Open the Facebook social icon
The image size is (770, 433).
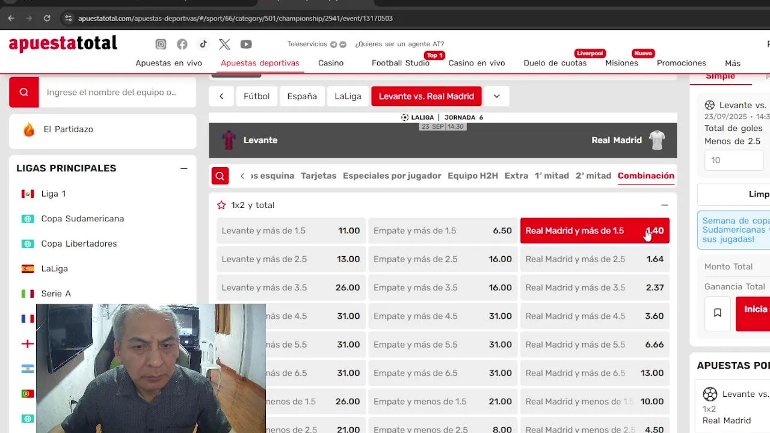182,44
